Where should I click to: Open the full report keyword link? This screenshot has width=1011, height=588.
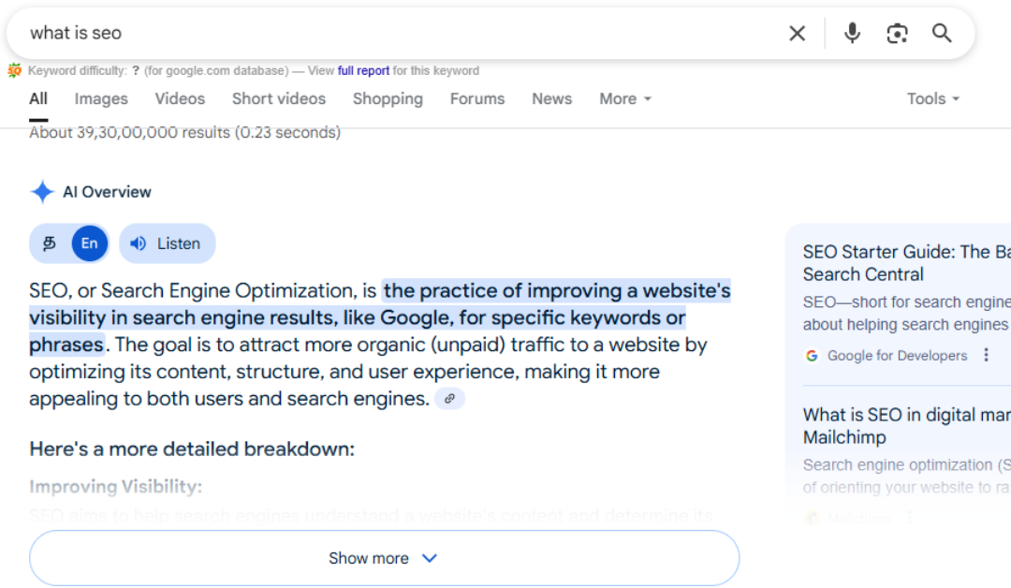click(x=363, y=71)
